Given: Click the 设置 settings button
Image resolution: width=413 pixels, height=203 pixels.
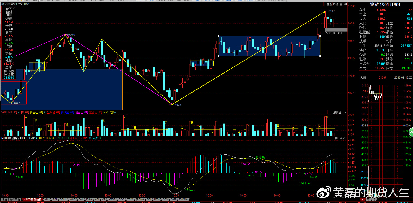Looking at the screenshot, I should [4, 199].
